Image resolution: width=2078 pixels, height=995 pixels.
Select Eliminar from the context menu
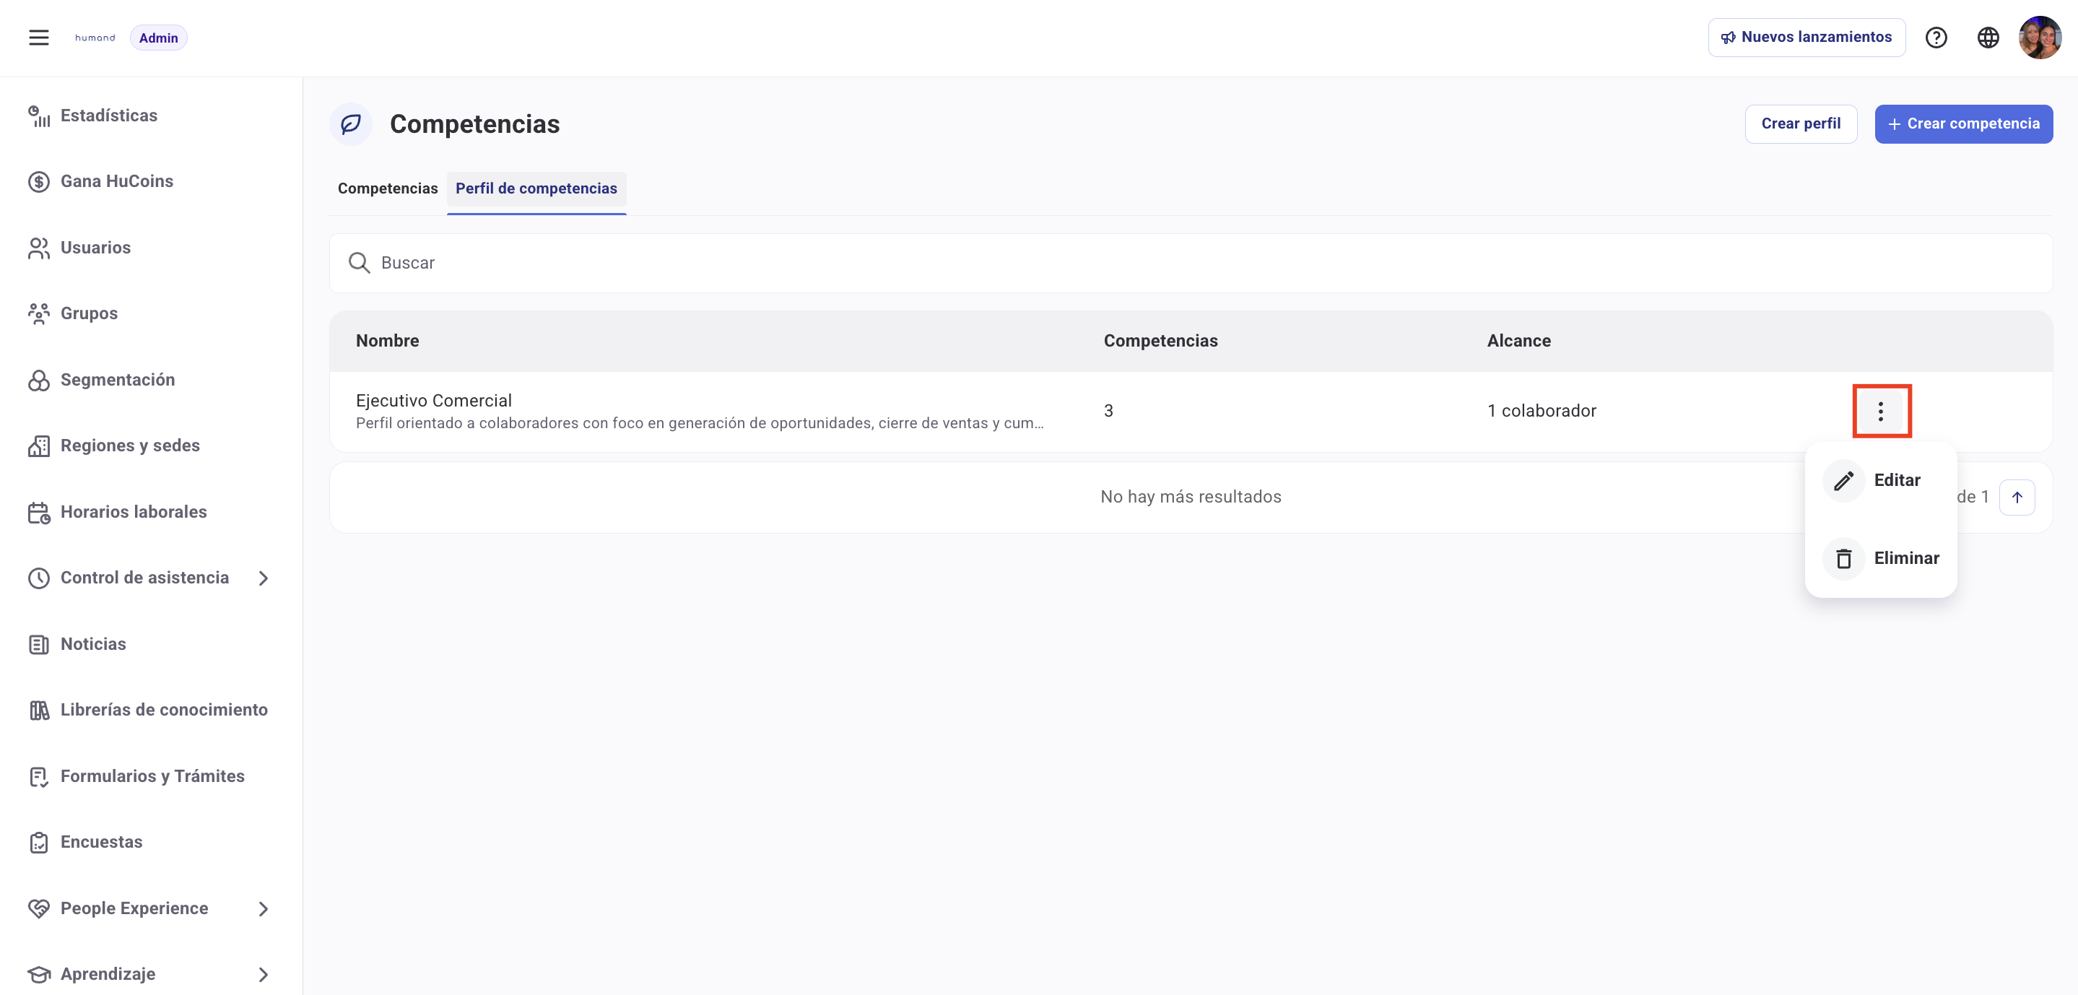coord(1906,557)
